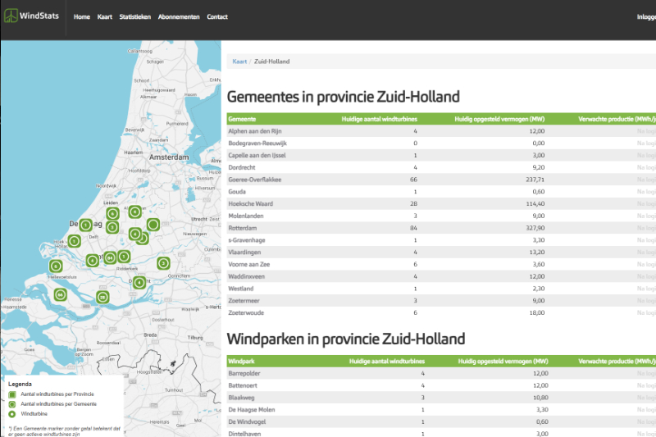Click windpark header 'Huidige aantal windturbines'
Image resolution: width=656 pixels, height=437 pixels.
click(387, 362)
